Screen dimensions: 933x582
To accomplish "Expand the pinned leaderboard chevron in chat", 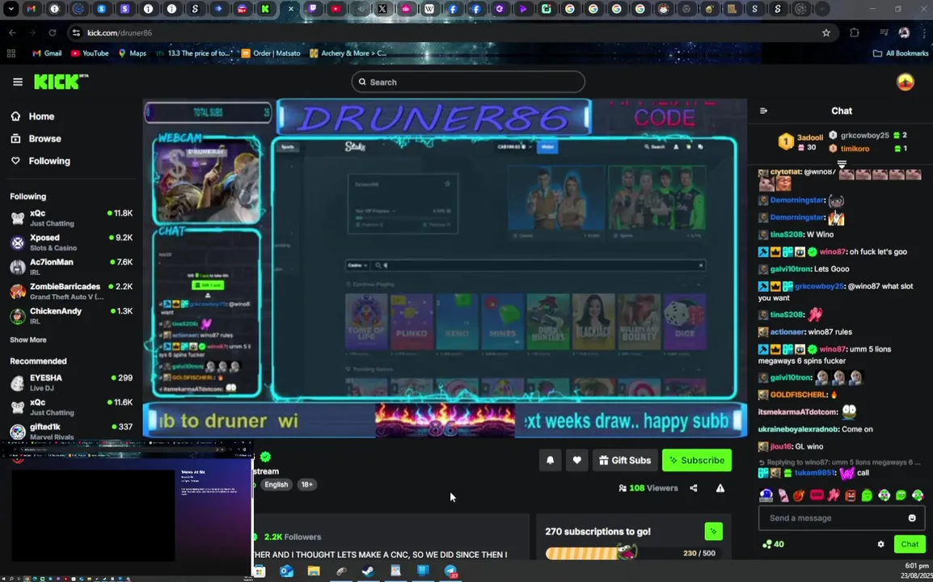I will (842, 163).
